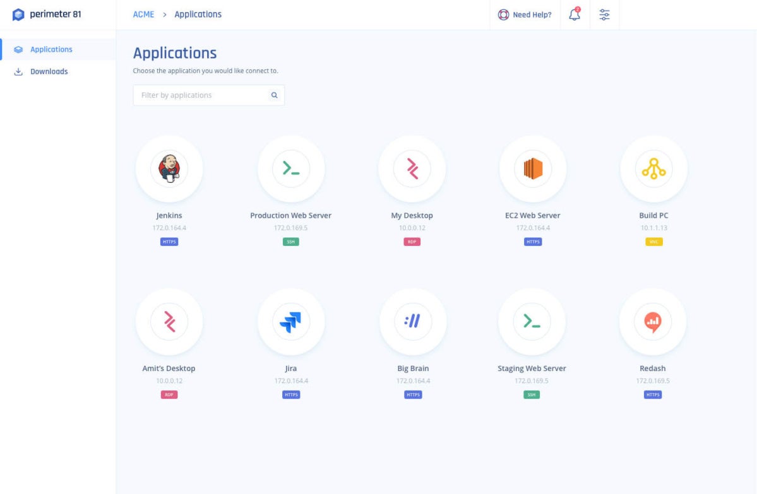The width and height of the screenshot is (757, 494).
Task: Click IP 172.0.164.4 under Jenkins
Action: (x=169, y=228)
